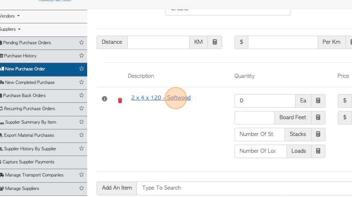Screen dimensions: 352x197
Task: Open calculator for Board Feet
Action: 318,118
